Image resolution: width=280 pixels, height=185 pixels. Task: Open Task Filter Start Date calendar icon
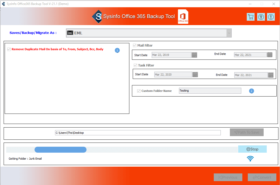[195, 75]
